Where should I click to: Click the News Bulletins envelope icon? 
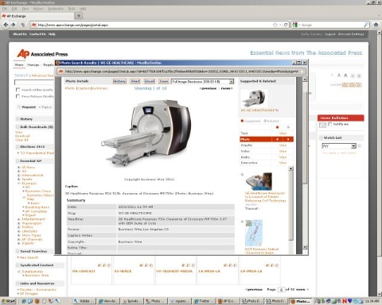click(322, 125)
